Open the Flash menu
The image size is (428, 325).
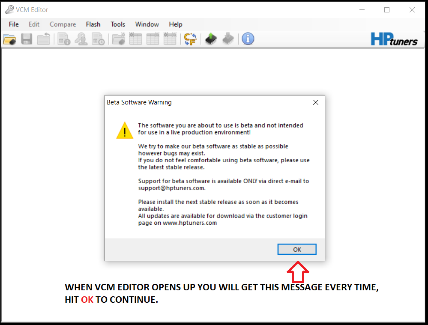[93, 24]
